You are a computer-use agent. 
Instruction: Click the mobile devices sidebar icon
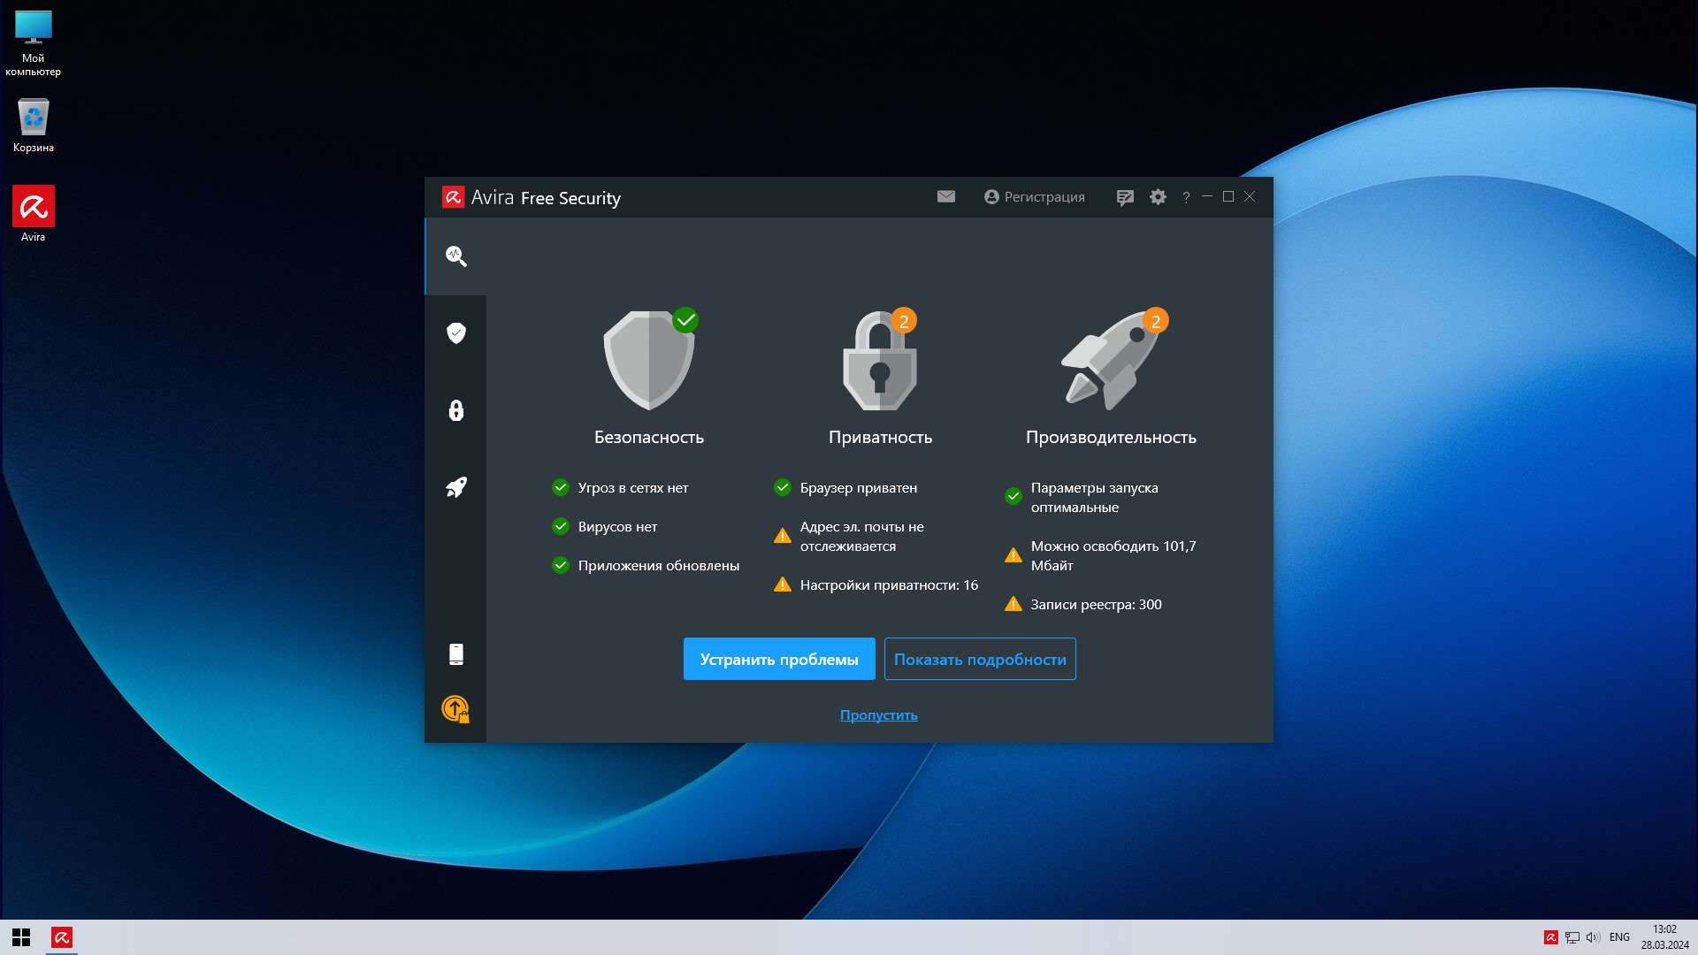click(455, 654)
